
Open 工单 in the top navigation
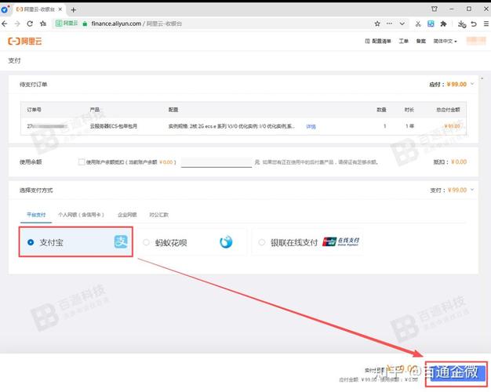tap(403, 41)
